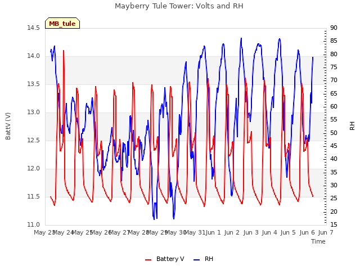Click the Jun 1 date tick label
Screen dimensions: 360x270
coord(213,232)
